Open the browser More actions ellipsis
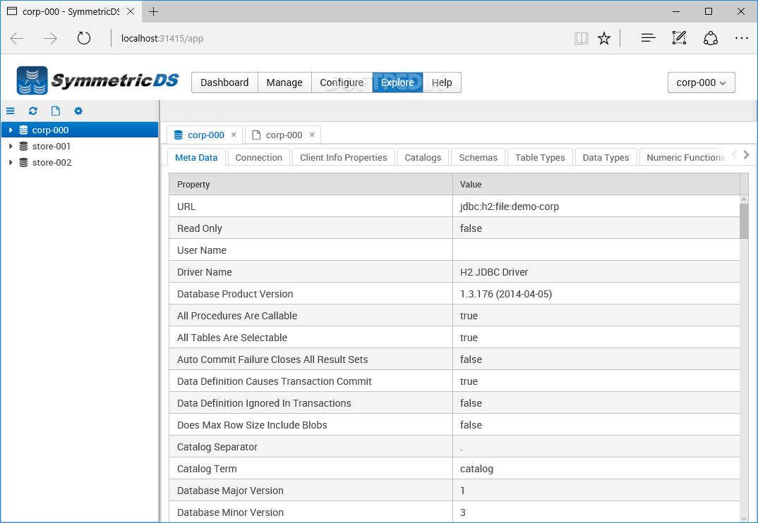This screenshot has height=523, width=758. (x=742, y=38)
